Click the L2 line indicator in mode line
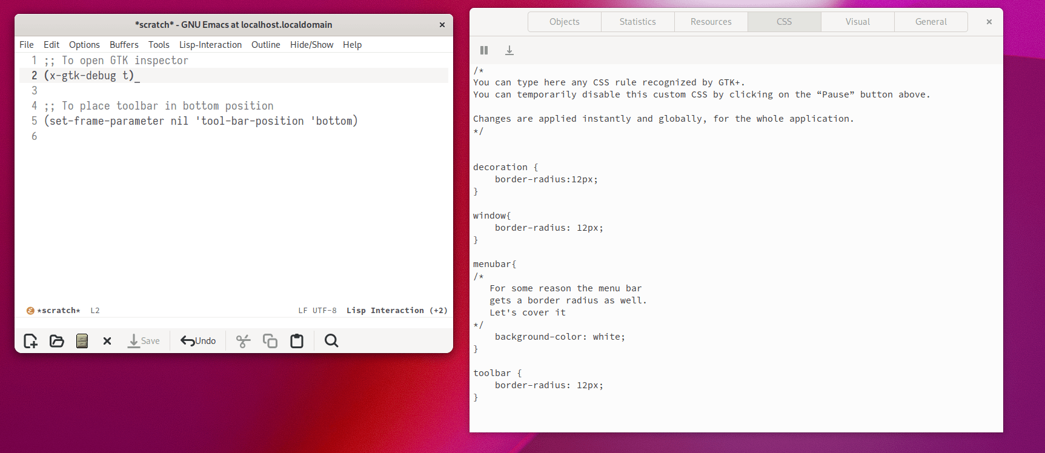The image size is (1045, 453). pyautogui.click(x=95, y=311)
